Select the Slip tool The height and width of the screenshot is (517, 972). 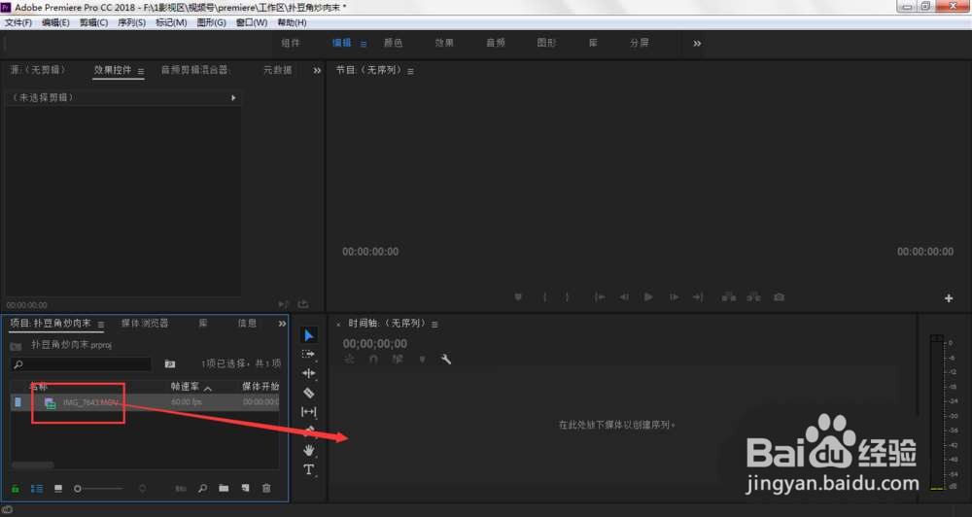[x=308, y=412]
